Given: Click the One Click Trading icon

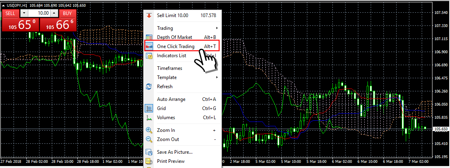Looking at the screenshot, I should (x=149, y=46).
